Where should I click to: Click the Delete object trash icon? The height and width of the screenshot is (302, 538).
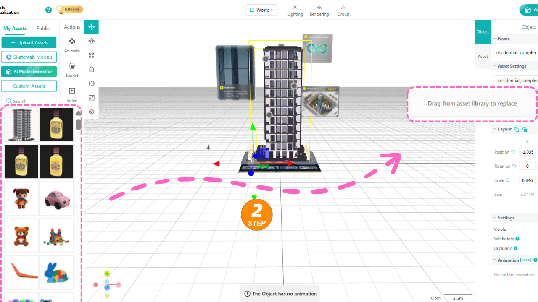point(92,69)
